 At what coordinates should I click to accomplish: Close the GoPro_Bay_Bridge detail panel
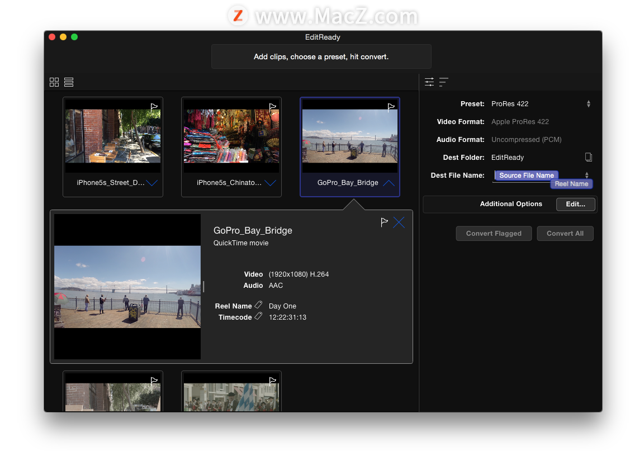399,222
